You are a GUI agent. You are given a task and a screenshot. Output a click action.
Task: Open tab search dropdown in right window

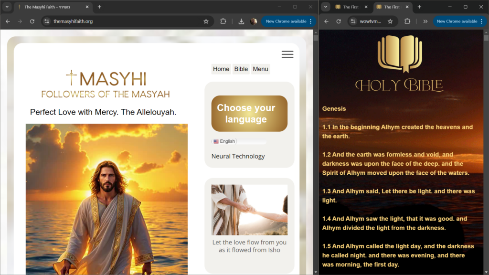coord(326,7)
